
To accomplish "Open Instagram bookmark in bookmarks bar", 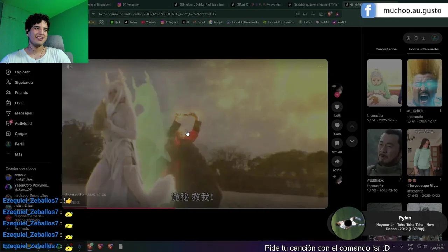I will click(169, 22).
